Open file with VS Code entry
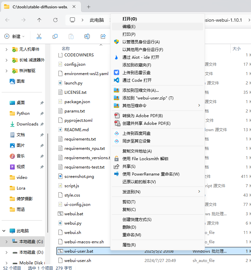Viewport: 251px width, 270px height. tap(157, 80)
